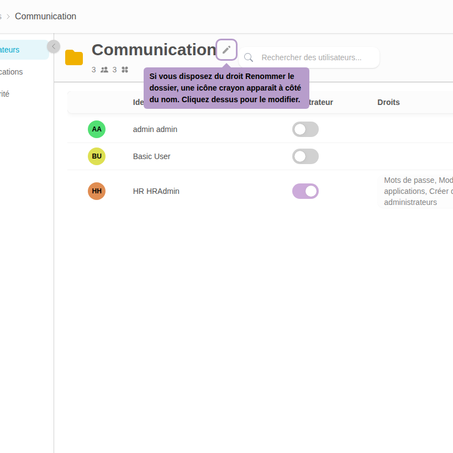Open the Basic User name entry
Viewport: 453px width, 453px height.
tap(151, 156)
